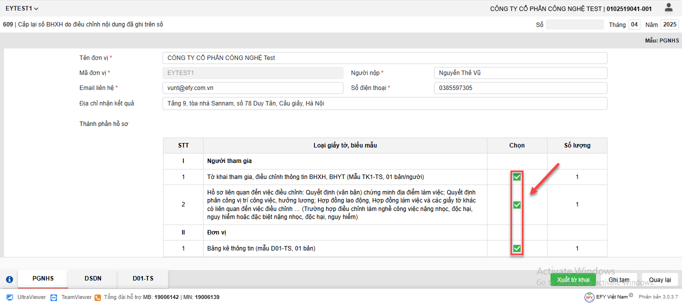Image resolution: width=682 pixels, height=303 pixels.
Task: Click the procedure title 609 text
Action: pos(83,24)
